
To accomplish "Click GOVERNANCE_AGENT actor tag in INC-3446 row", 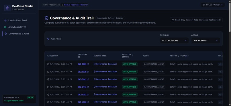I will tap(154, 87).
